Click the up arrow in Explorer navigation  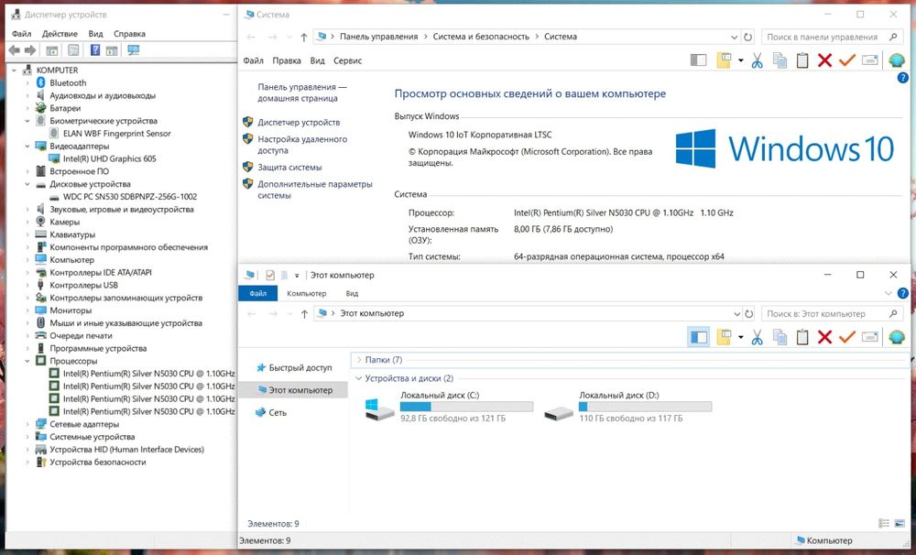304,314
